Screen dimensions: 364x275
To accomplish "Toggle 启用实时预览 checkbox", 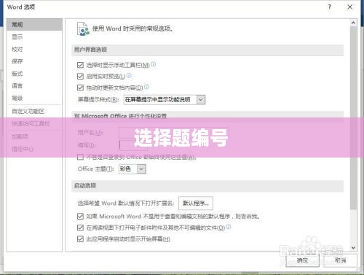I will click(80, 77).
